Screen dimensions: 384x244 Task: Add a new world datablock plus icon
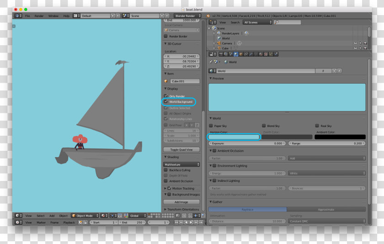334,71
